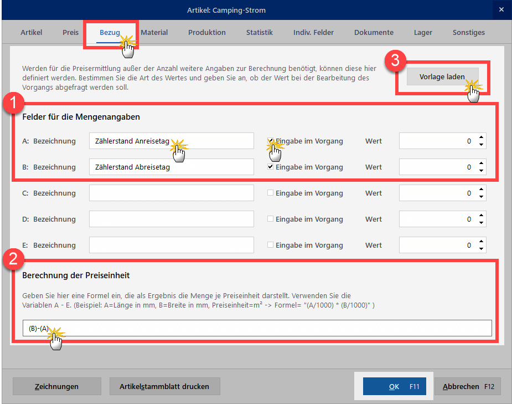The image size is (512, 404).
Task: Close the Artikel dialog window
Action: (501, 10)
